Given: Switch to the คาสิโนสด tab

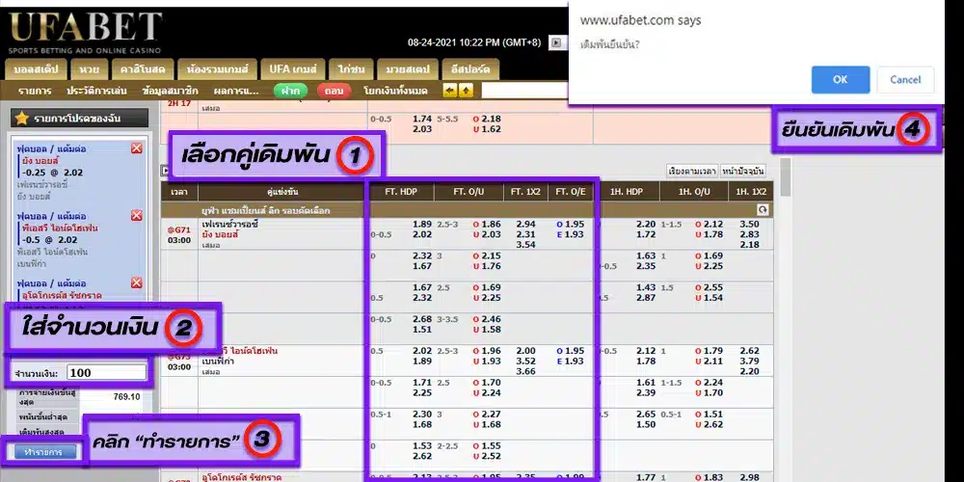Looking at the screenshot, I should pyautogui.click(x=143, y=69).
